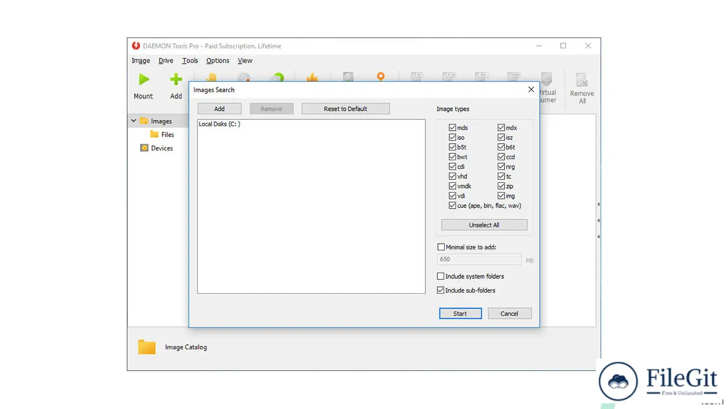The image size is (728, 409).
Task: Enable Minimal size to add checkbox
Action: [x=441, y=247]
